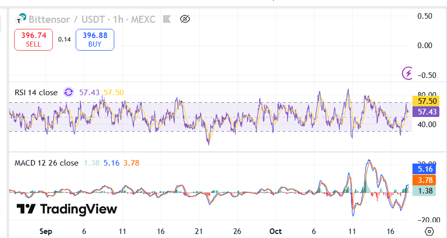
Task: Open chart settings gear in bottom corner
Action: pyautogui.click(x=429, y=231)
